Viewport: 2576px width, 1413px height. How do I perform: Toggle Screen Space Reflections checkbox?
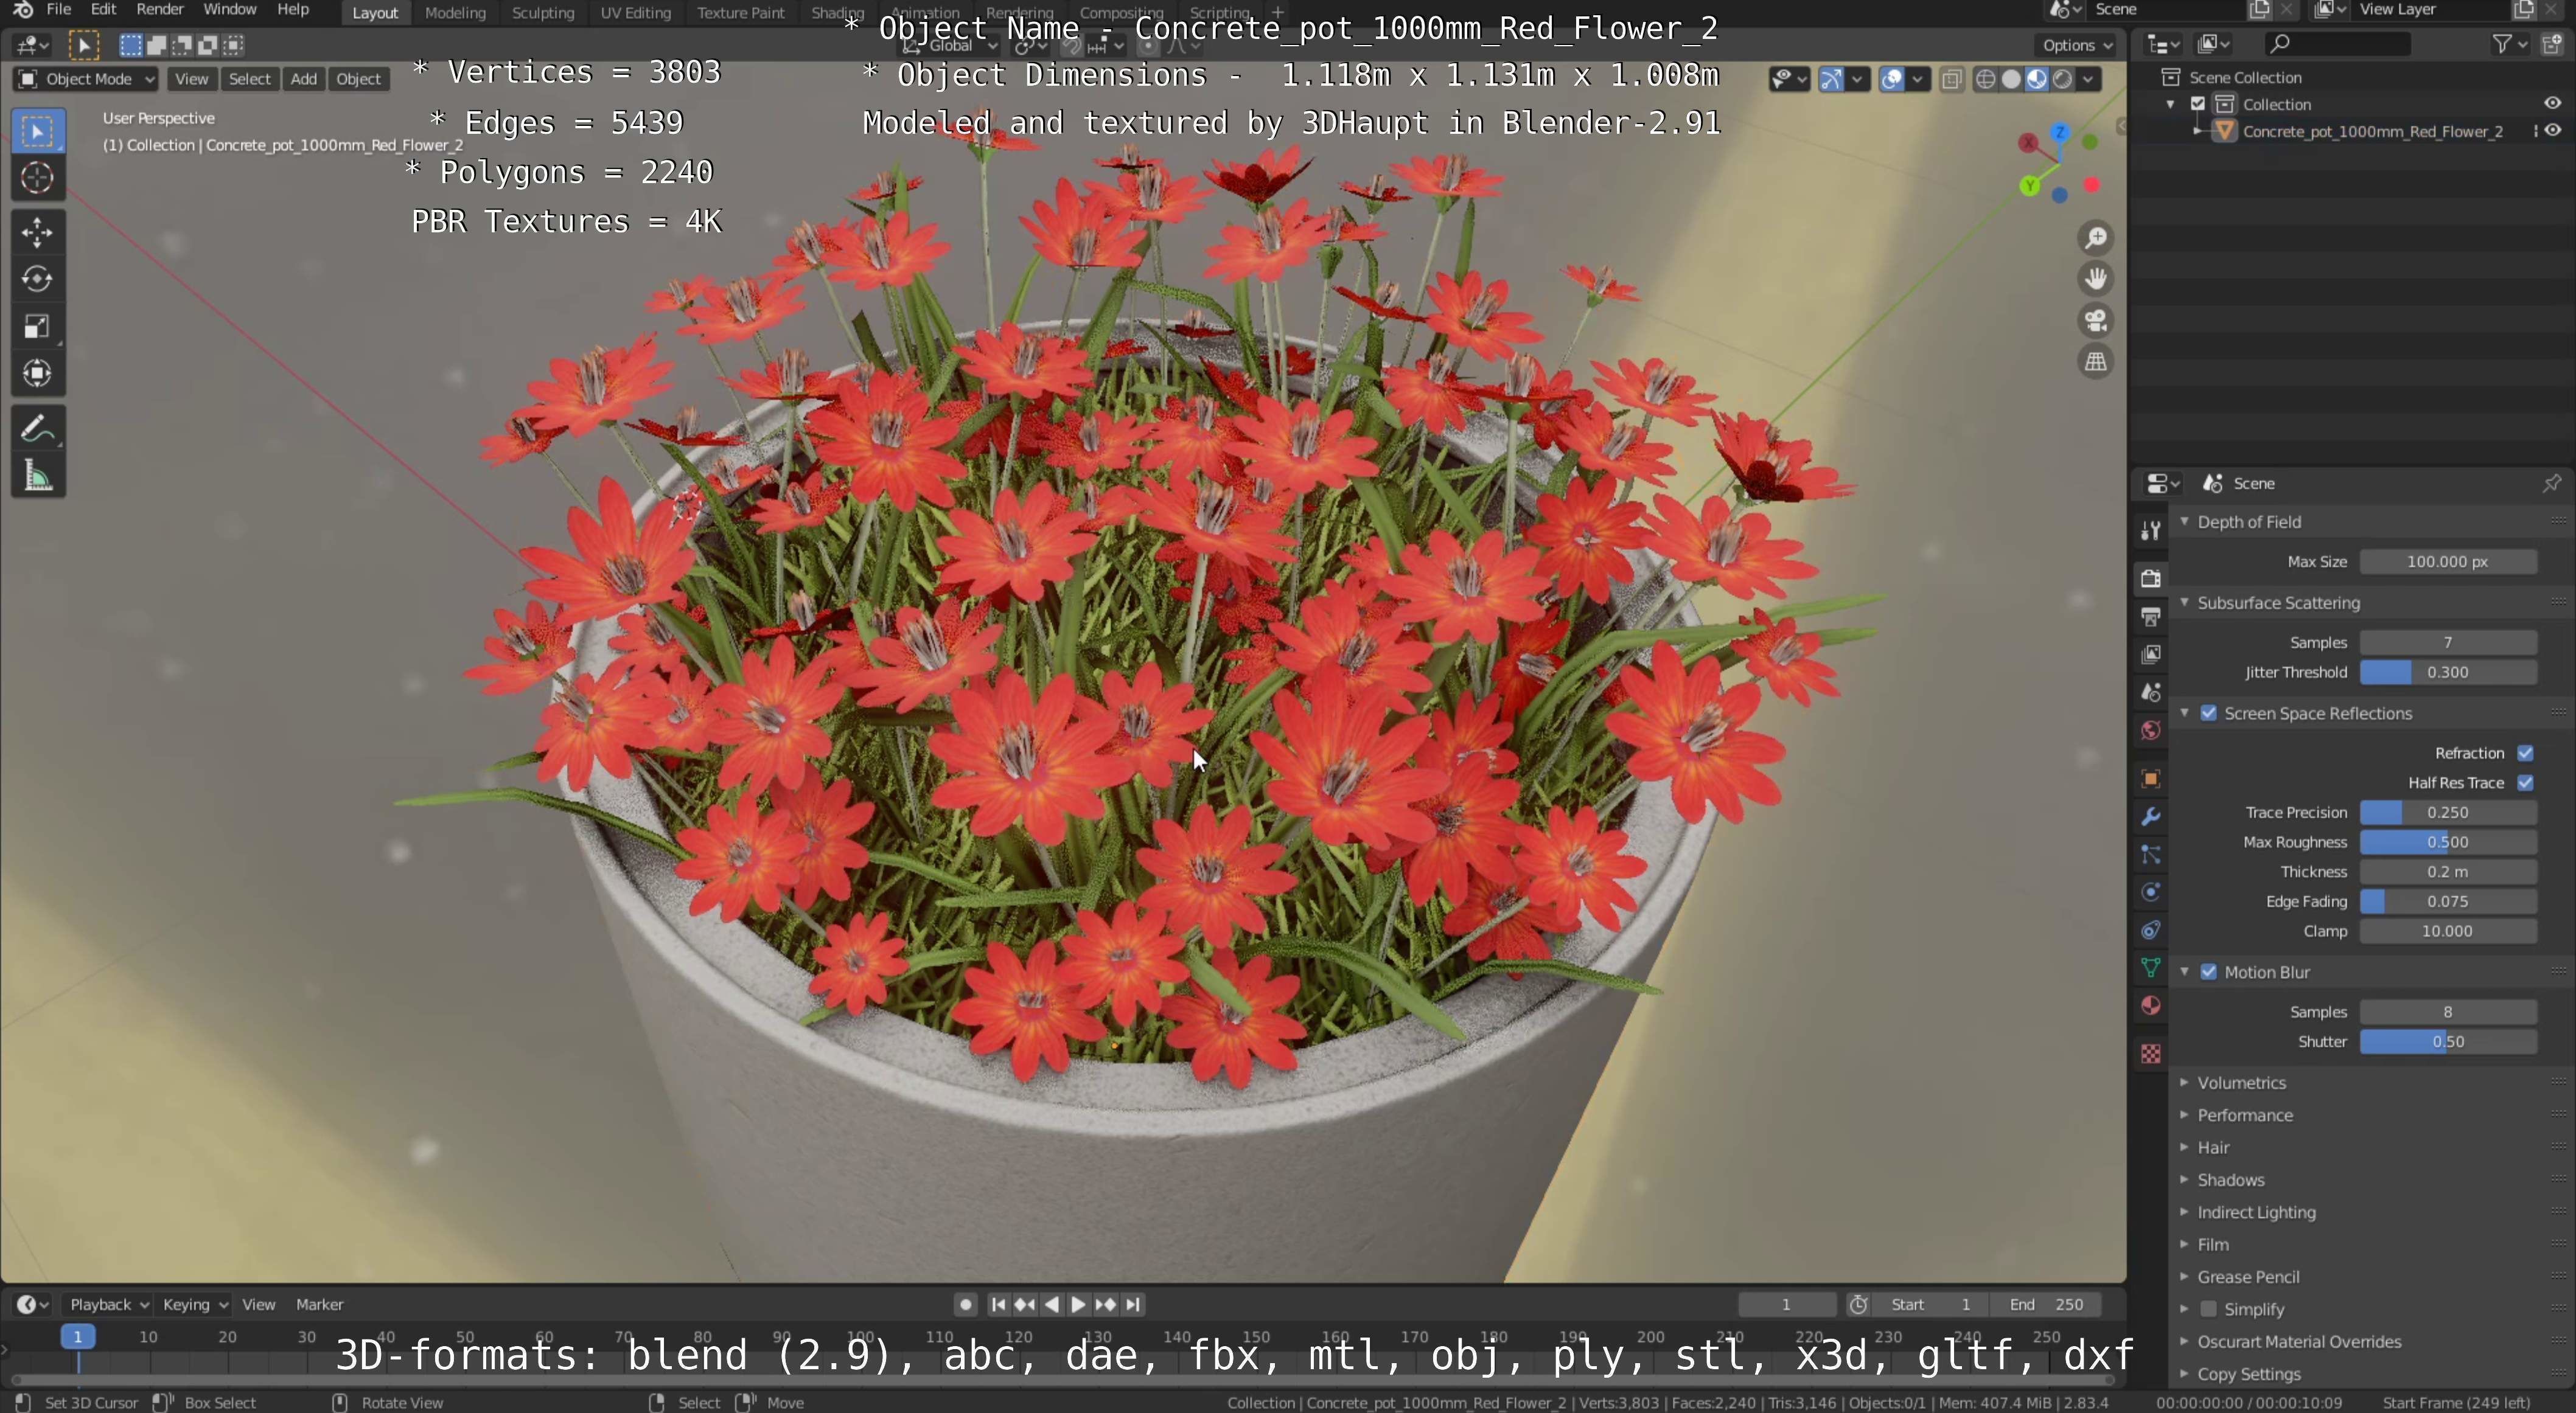tap(2208, 713)
